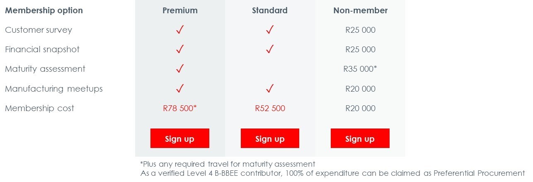Click the Manufacturing meetups row label
Viewport: 533px width, 182px height.
point(54,89)
